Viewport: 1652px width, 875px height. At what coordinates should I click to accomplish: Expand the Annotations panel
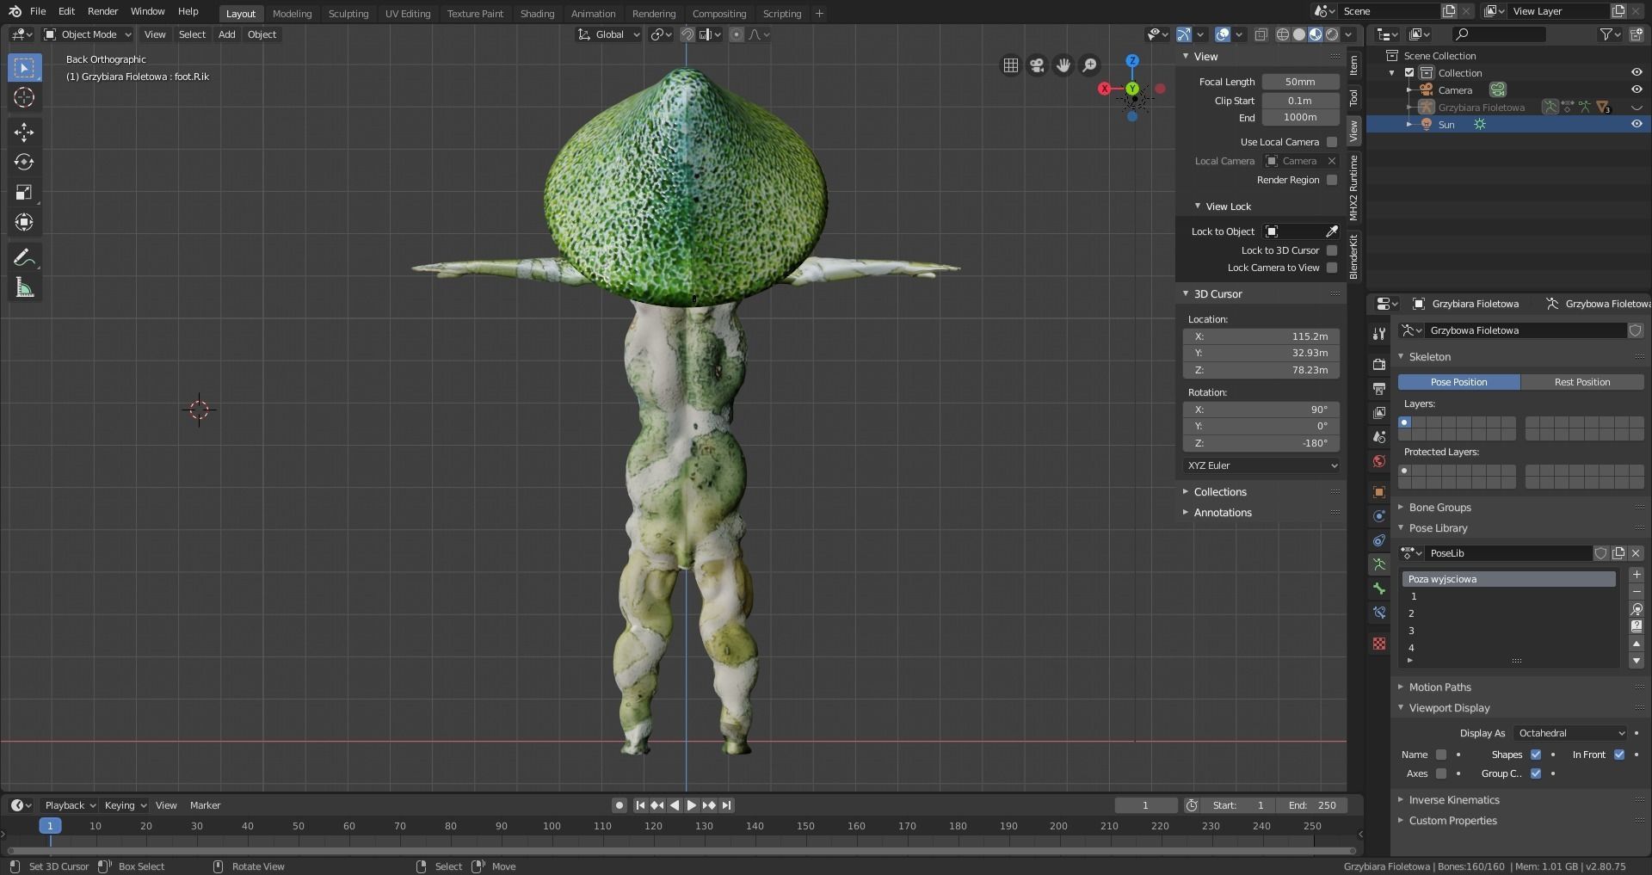pos(1222,513)
